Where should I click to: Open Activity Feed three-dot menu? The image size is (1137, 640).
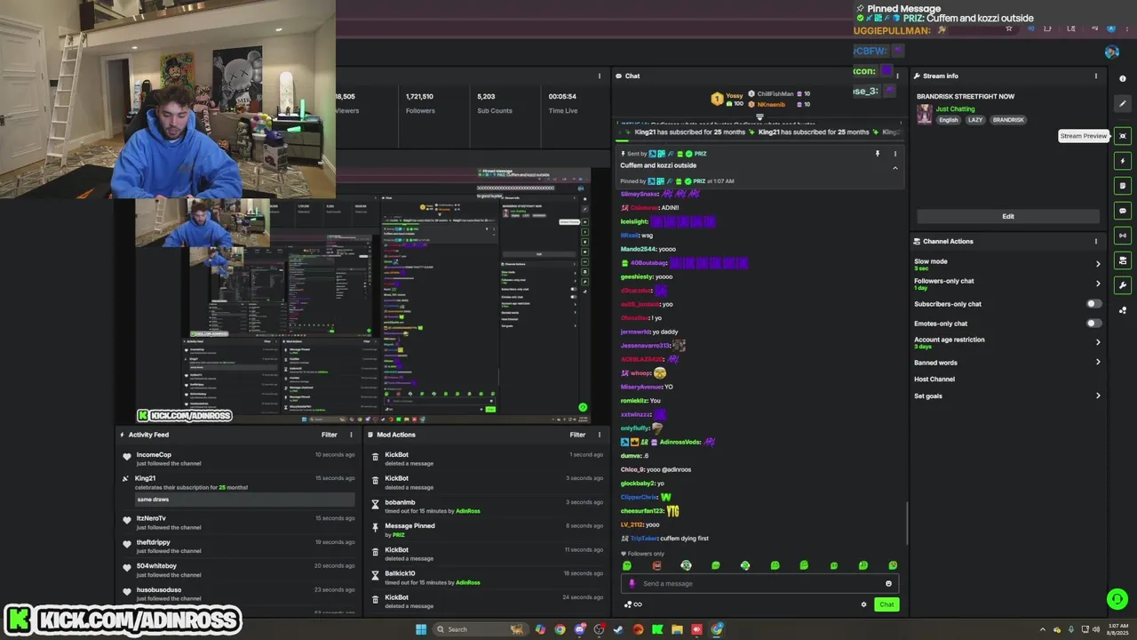351,435
